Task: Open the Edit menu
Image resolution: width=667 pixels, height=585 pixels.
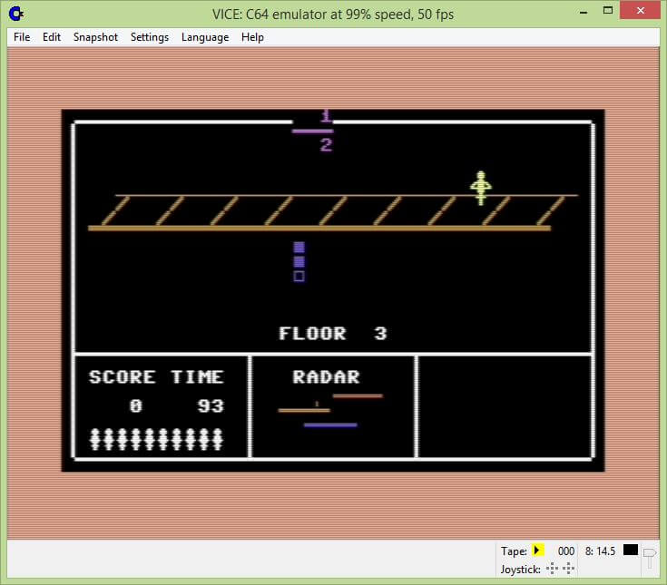Action: tap(52, 37)
